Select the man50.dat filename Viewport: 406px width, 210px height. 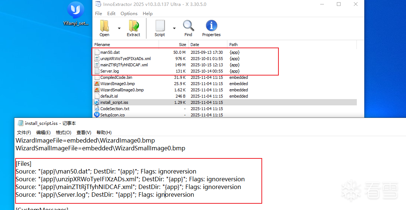(x=110, y=52)
